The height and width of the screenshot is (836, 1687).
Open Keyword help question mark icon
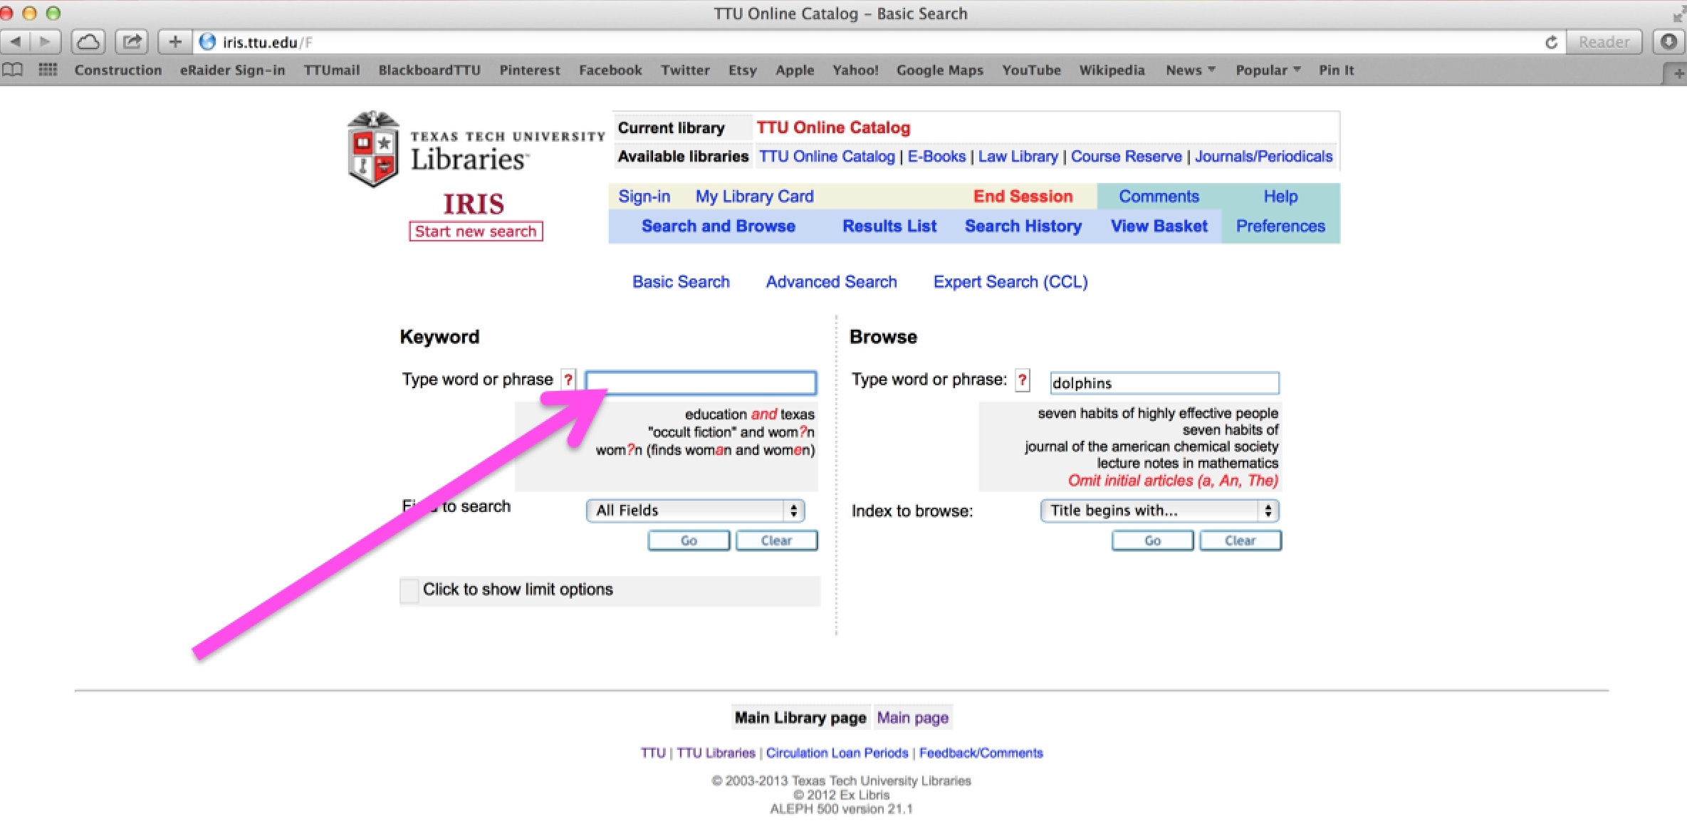(568, 380)
